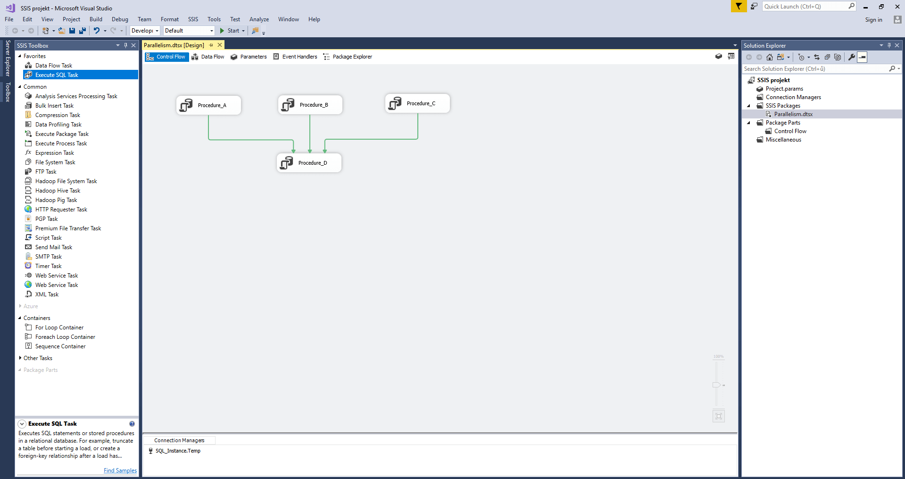Click Collapse All in Solution Explorer
This screenshot has width=905, height=479.
pyautogui.click(x=827, y=57)
